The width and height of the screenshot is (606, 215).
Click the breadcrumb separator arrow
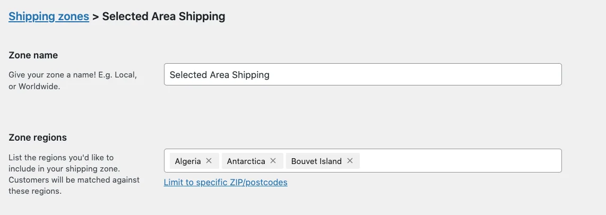(96, 16)
